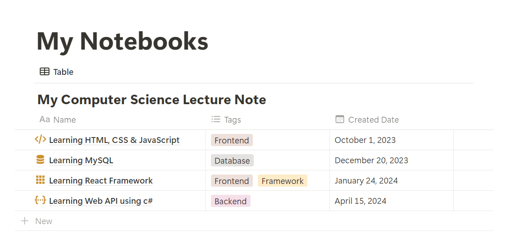
Task: Open the Learning HTML, CSS & JavaScript page
Action: pyautogui.click(x=114, y=140)
